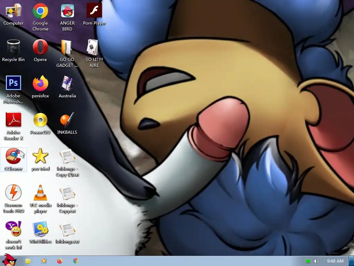
Task: Open Chrome from the taskbar
Action: pyautogui.click(x=76, y=261)
